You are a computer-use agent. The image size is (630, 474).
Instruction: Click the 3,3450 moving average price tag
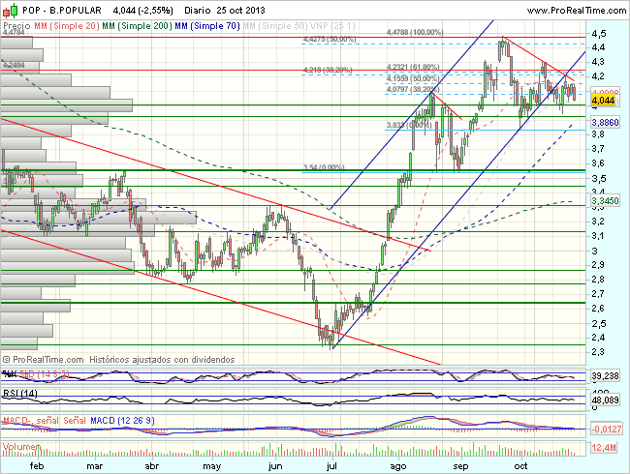605,200
